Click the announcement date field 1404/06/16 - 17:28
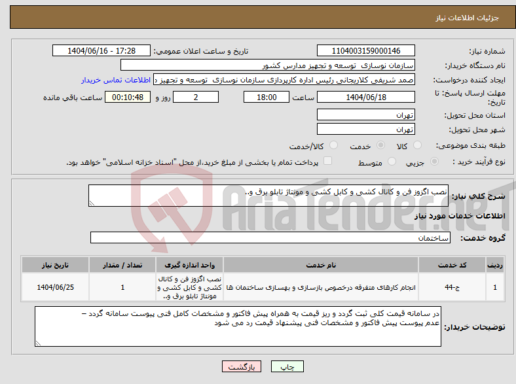 (101, 50)
